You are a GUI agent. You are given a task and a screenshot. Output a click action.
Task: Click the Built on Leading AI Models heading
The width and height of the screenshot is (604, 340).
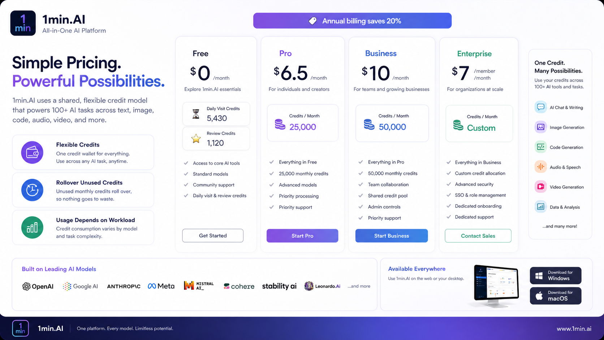point(59,269)
